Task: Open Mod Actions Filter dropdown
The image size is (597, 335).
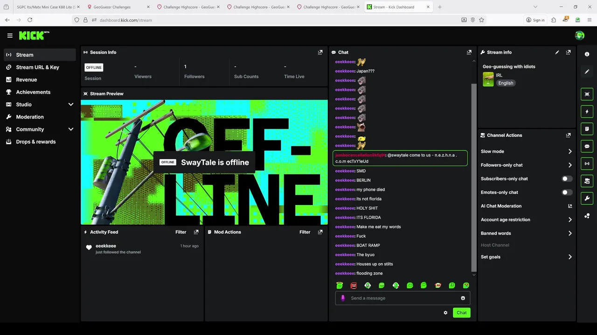Action: (x=305, y=232)
